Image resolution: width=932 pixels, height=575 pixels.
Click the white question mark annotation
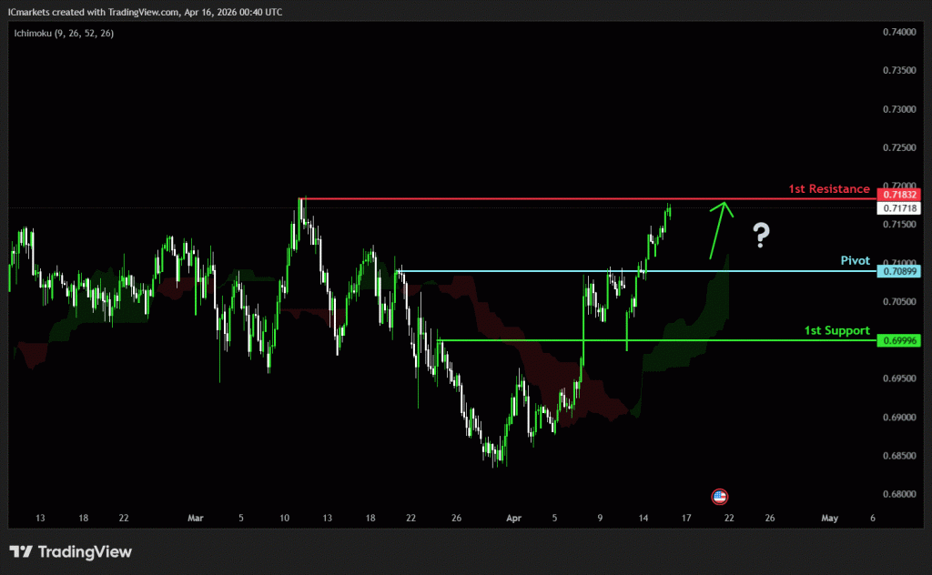[761, 236]
